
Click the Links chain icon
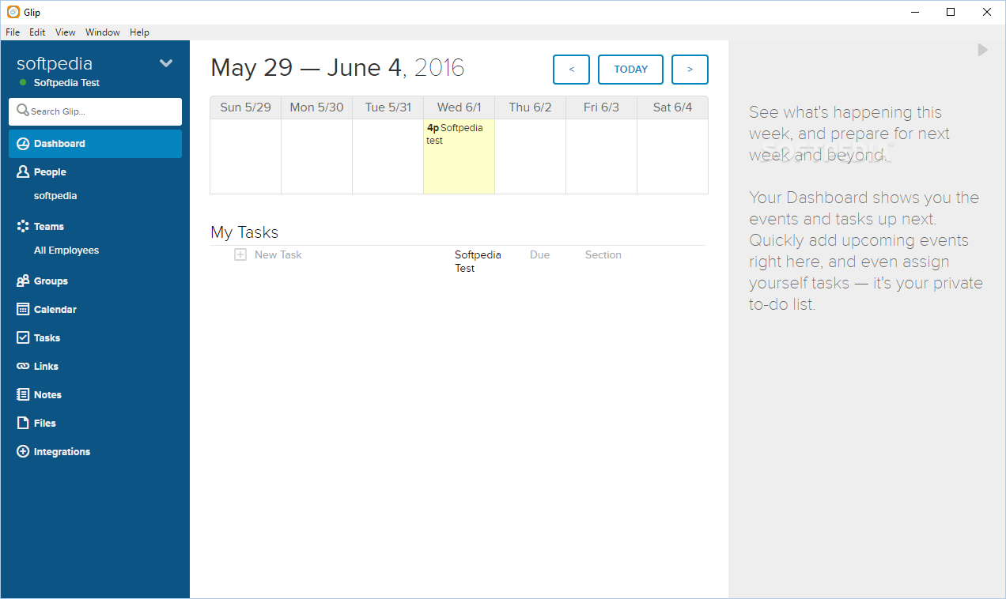coord(23,366)
